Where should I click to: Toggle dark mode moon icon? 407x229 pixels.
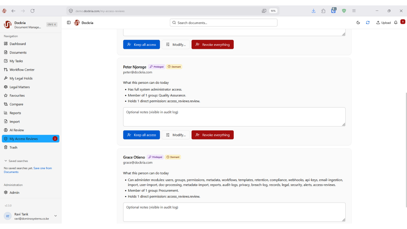click(x=358, y=23)
